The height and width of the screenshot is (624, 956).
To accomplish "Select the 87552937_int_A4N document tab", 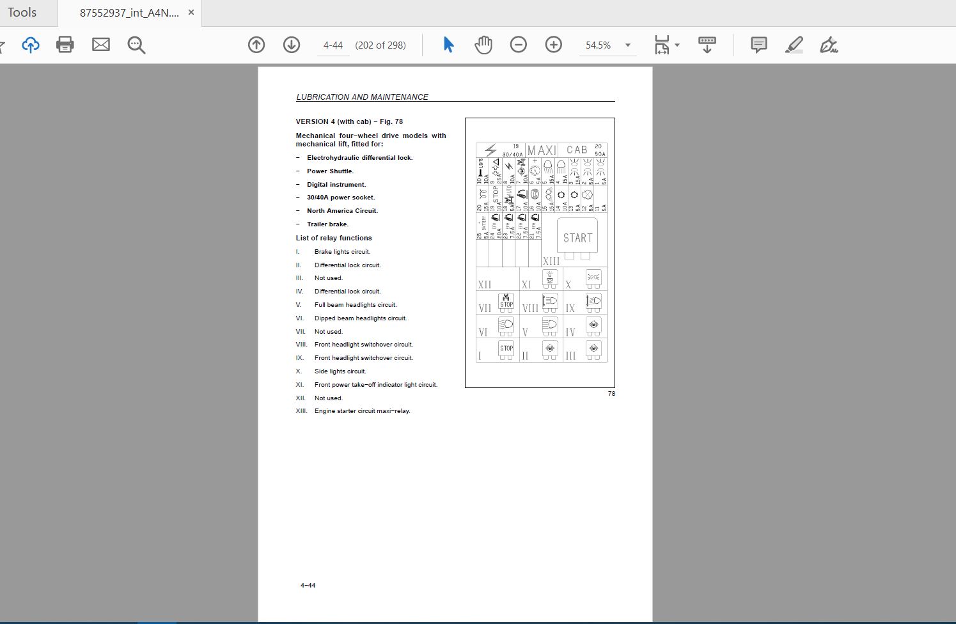I will point(129,13).
